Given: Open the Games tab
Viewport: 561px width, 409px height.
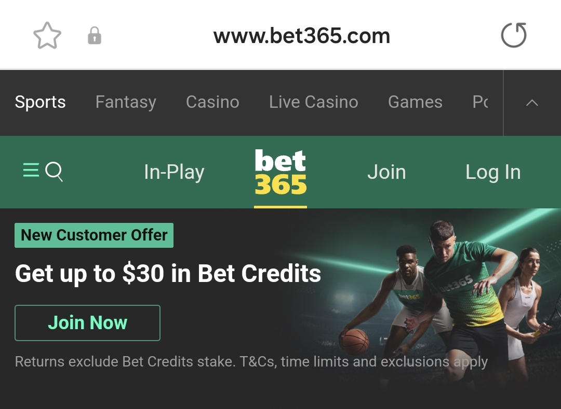Looking at the screenshot, I should (x=415, y=102).
